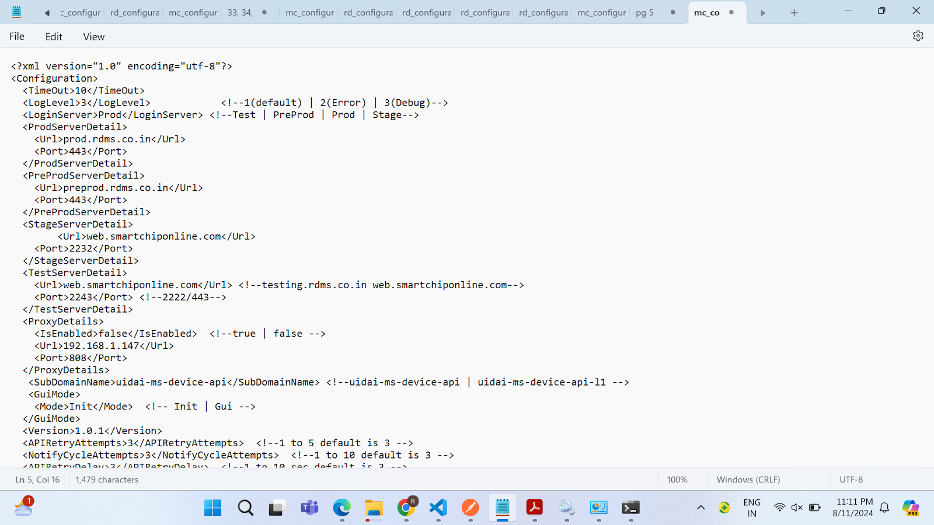Click '<Port>2232</Port>' line
The image size is (934, 525).
click(x=83, y=249)
